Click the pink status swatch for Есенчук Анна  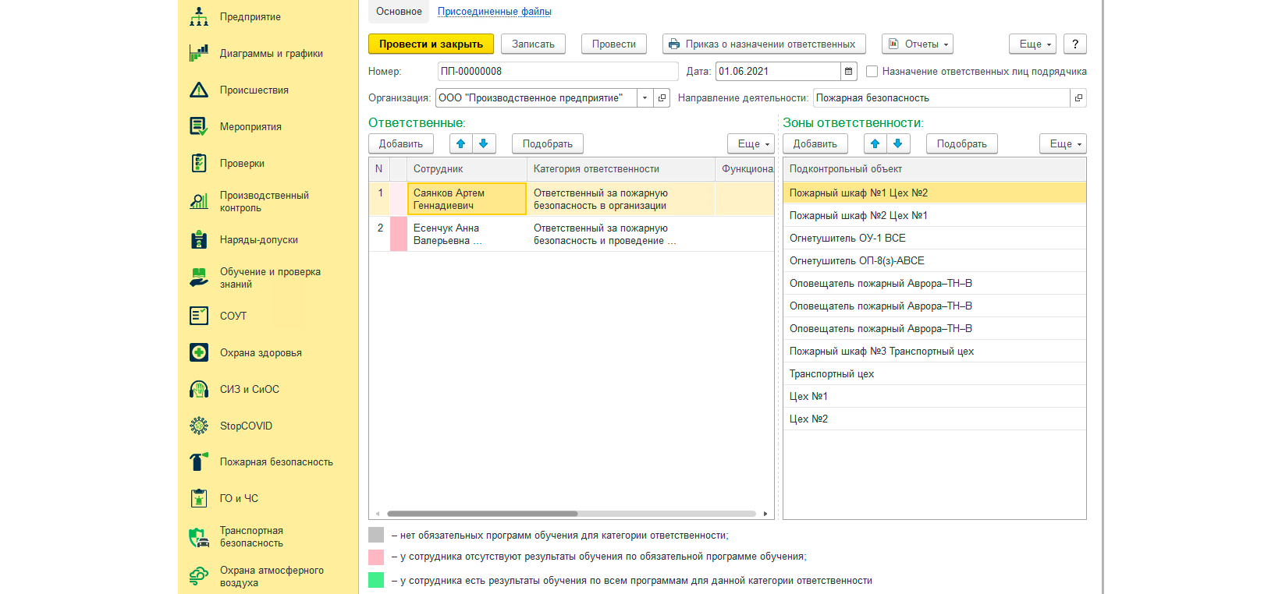pos(398,234)
